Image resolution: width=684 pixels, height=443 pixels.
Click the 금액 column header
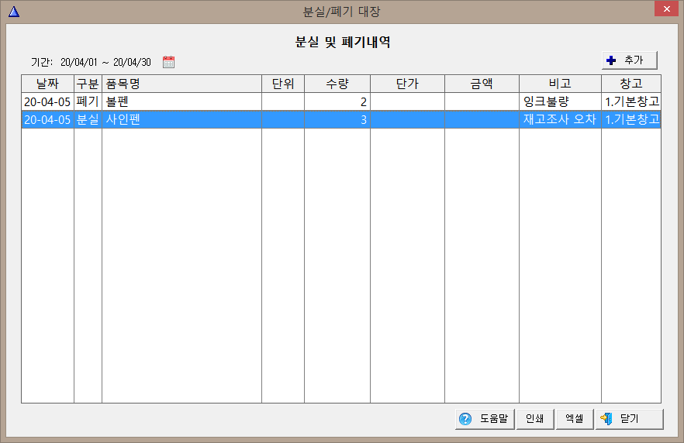click(x=482, y=84)
